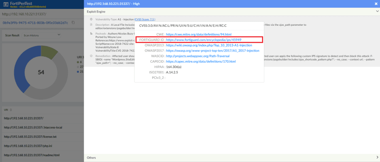Viewport: 380px width, 162px height.
Task: Open the FortiGuard encyclopedia IPS 45949 link
Action: click(204, 40)
